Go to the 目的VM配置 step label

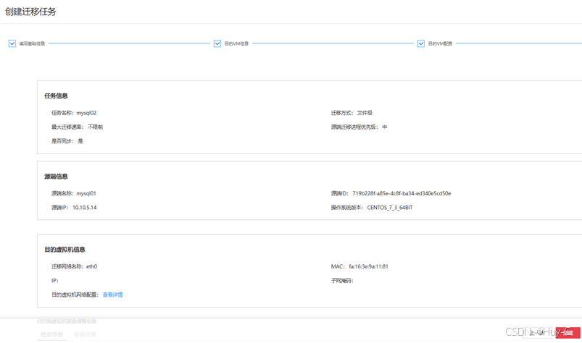(x=440, y=43)
